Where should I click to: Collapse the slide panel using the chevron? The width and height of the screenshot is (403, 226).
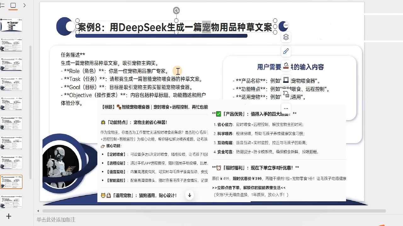pos(25,5)
